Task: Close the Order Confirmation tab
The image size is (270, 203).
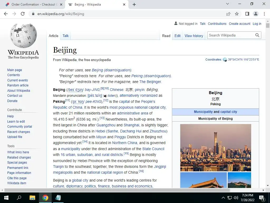Action: click(x=61, y=4)
